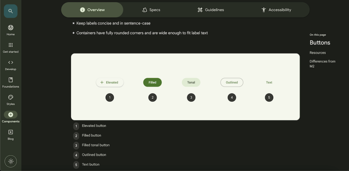Image resolution: width=349 pixels, height=171 pixels.
Task: Switch to the Overview tab
Action: (x=92, y=10)
